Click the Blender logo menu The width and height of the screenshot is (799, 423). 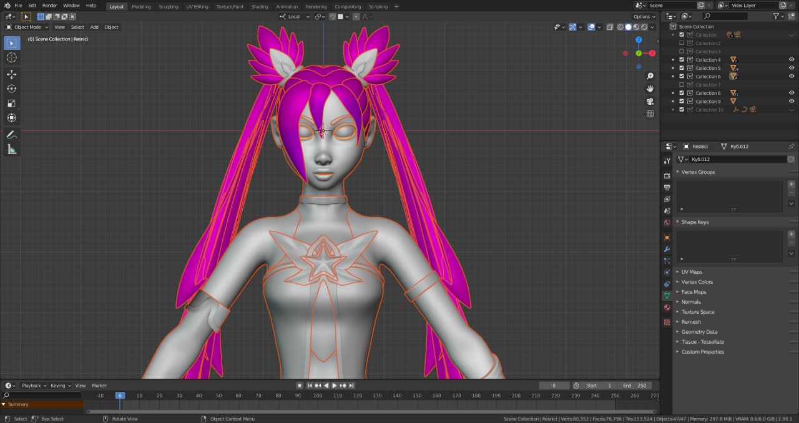tap(7, 6)
